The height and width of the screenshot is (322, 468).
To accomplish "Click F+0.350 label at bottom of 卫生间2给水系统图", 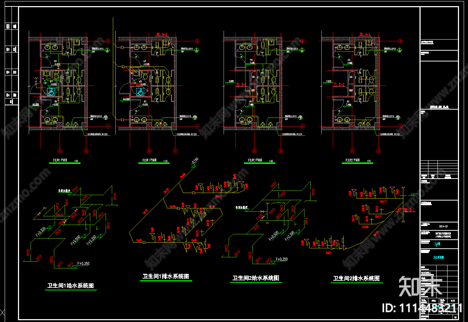I will point(282,259).
